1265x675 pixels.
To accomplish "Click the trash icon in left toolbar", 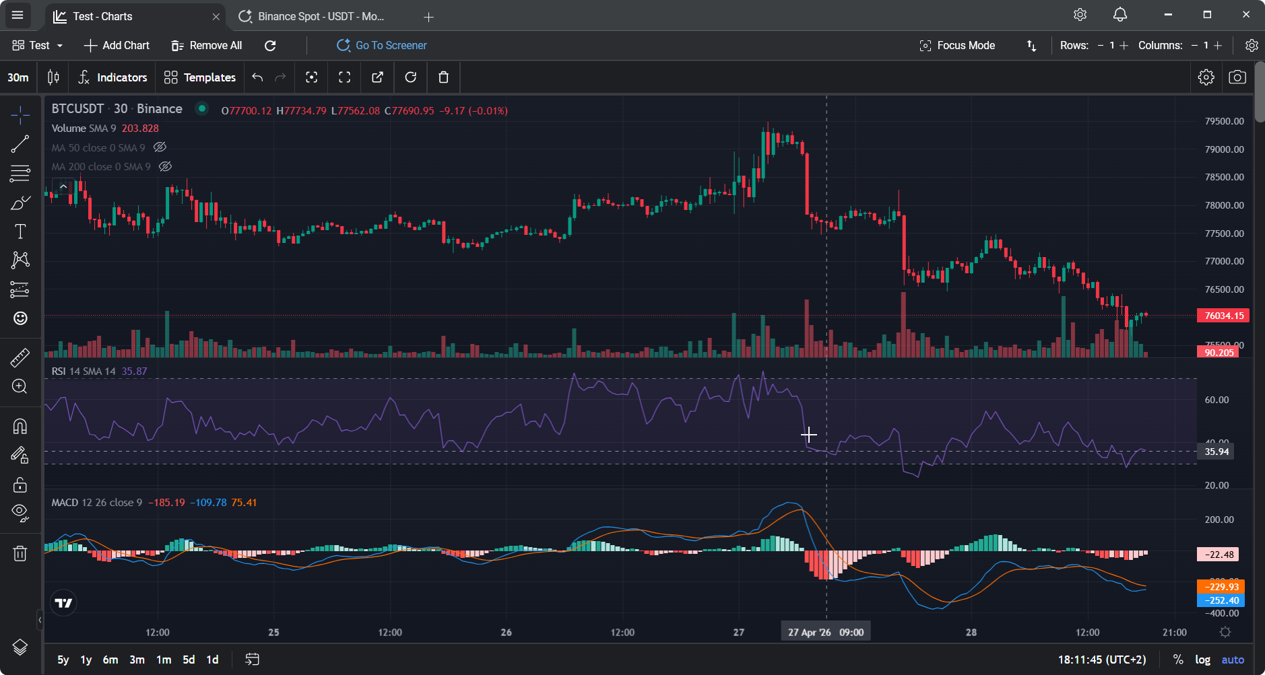I will pyautogui.click(x=20, y=553).
